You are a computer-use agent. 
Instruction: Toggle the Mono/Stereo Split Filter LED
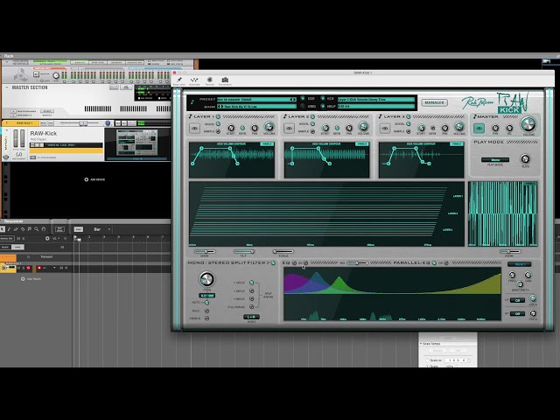point(273,262)
